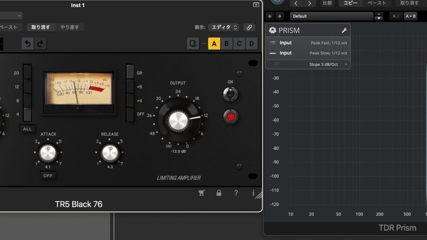Click the copy preset icon beside A
The height and width of the screenshot is (240, 427).
click(193, 44)
